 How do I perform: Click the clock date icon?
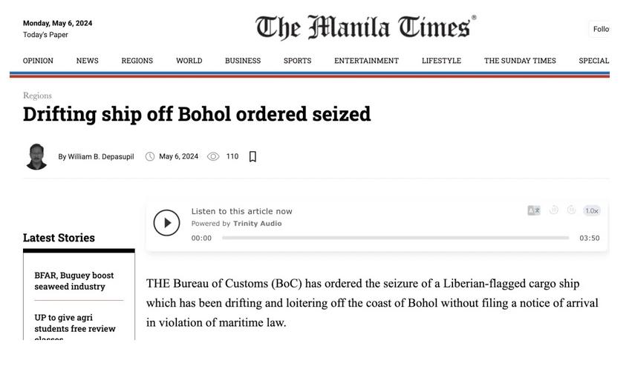coord(149,156)
